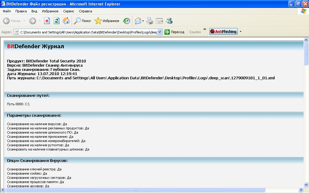The image size is (309, 193).
Task: Click 'Сканирование ключей реестра: Да'
Action: pos(34,169)
